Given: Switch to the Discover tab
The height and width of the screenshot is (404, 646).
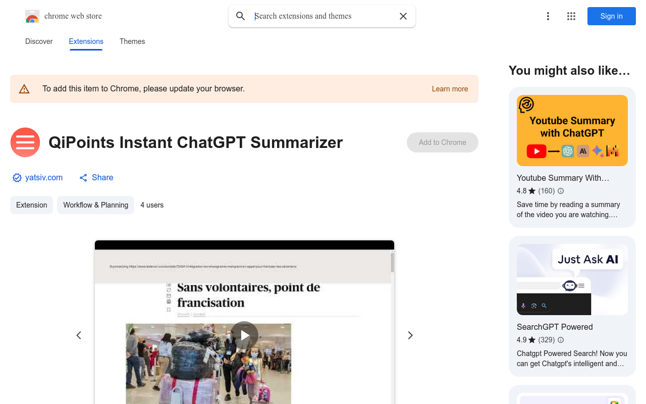Looking at the screenshot, I should pyautogui.click(x=39, y=41).
